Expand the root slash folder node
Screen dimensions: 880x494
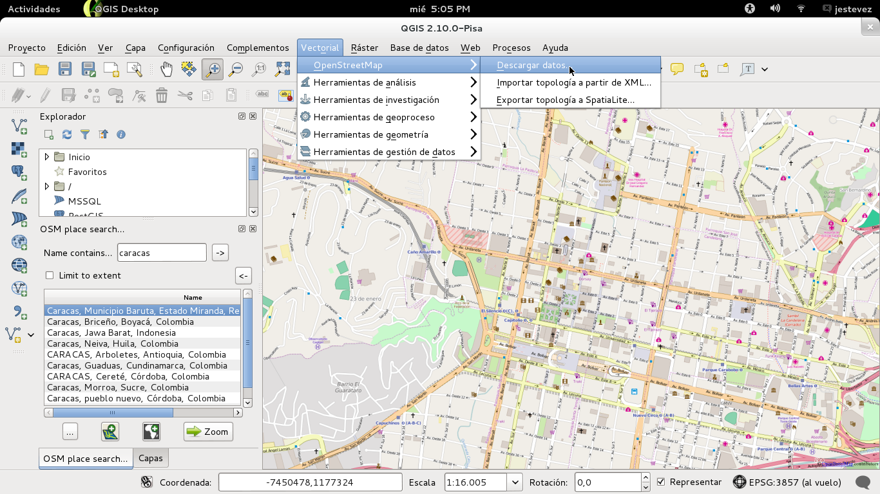tap(46, 187)
